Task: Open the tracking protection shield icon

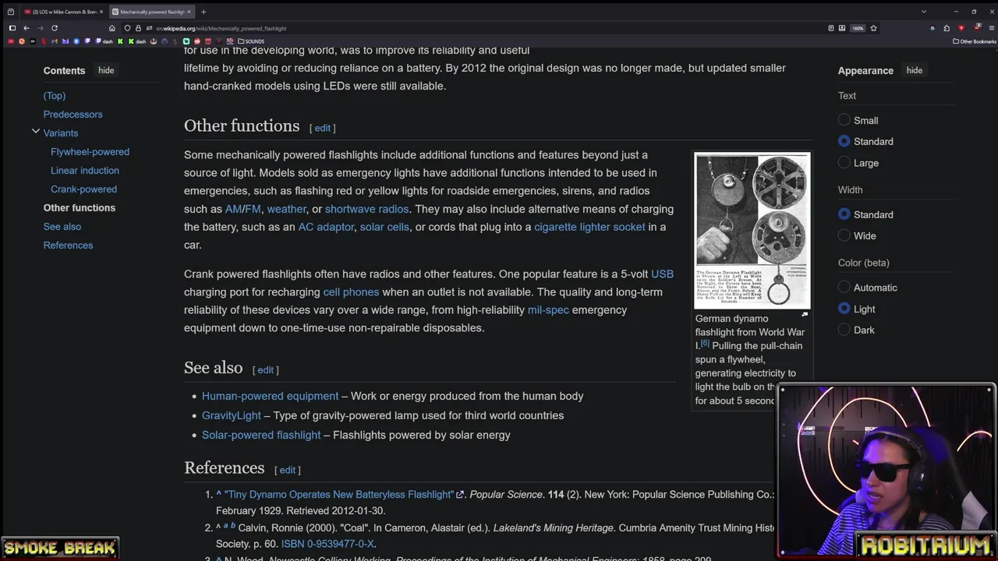Action: (x=128, y=28)
